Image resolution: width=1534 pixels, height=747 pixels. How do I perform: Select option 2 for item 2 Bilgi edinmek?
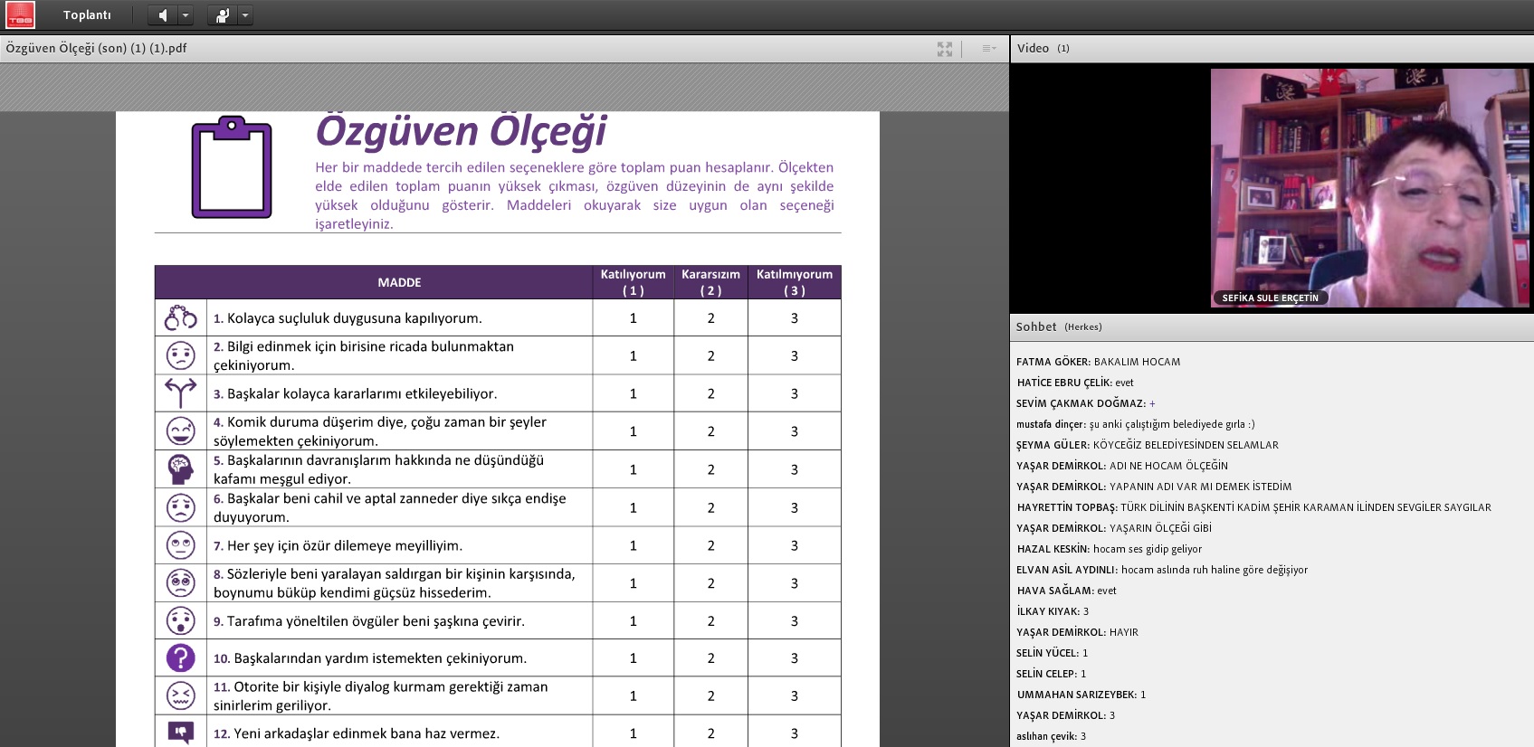click(711, 356)
